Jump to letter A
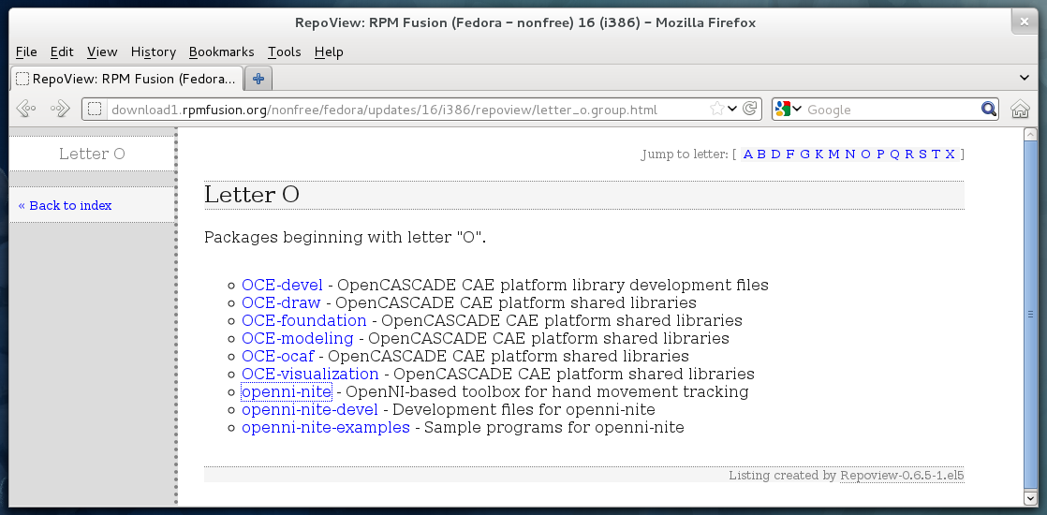Screen dimensions: 1047x515 748,154
